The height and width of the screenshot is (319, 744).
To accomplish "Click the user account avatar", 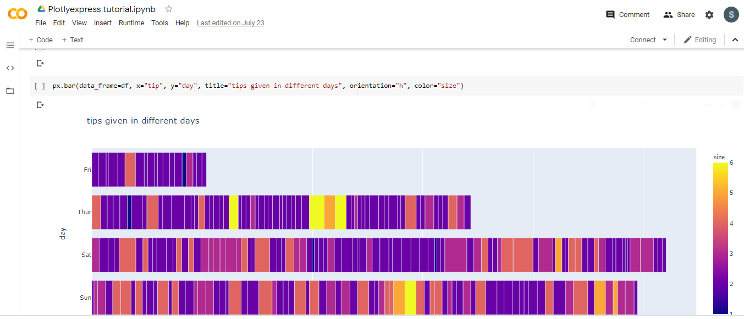I will (731, 15).
